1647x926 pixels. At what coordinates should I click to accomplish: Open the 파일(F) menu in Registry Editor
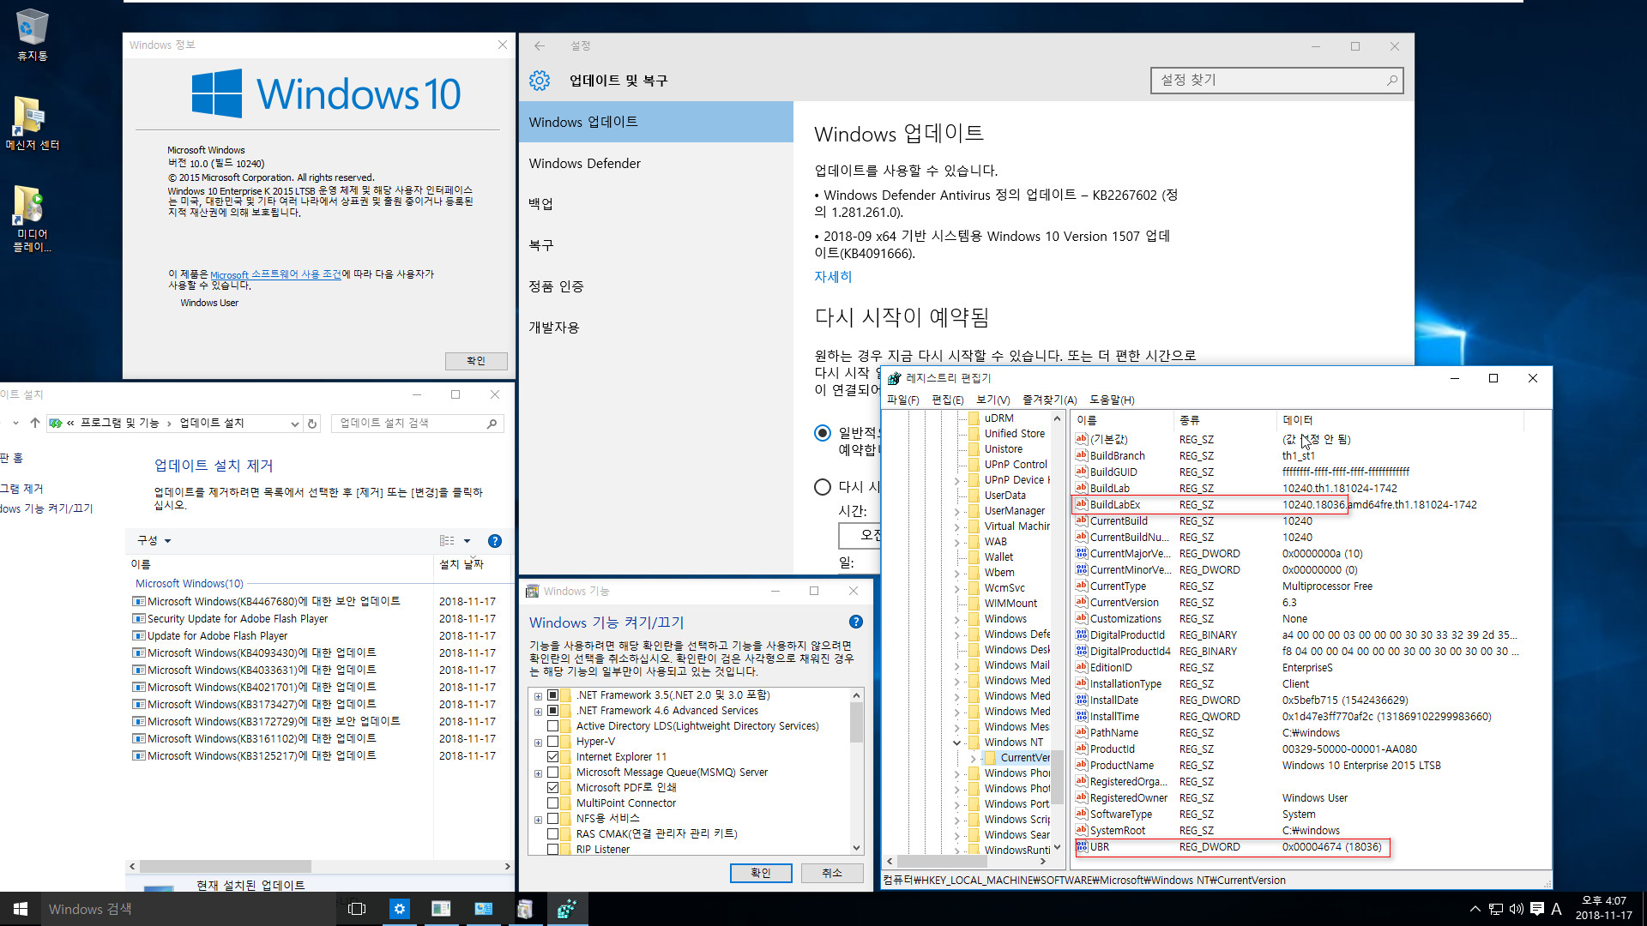(x=902, y=400)
